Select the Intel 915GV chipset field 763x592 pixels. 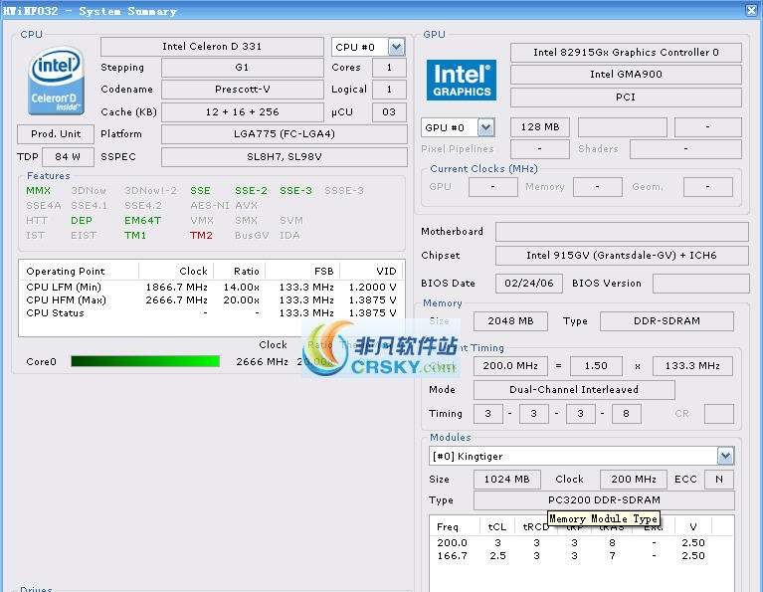[621, 256]
